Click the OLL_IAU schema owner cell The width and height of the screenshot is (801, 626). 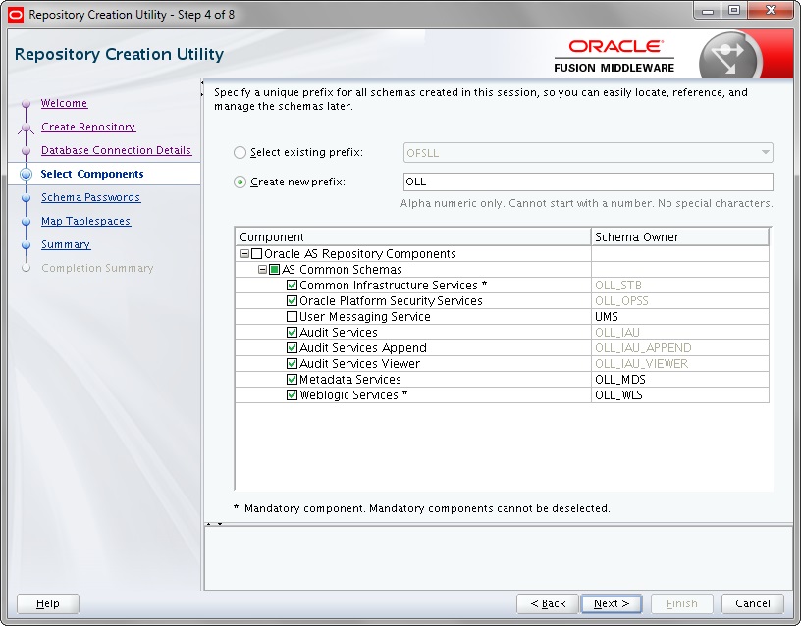tap(680, 333)
